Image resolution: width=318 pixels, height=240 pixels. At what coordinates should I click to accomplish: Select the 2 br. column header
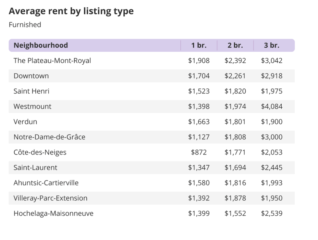tap(235, 45)
